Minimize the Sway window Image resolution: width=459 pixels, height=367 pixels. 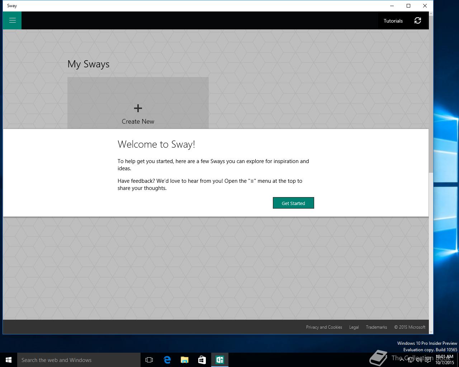392,6
